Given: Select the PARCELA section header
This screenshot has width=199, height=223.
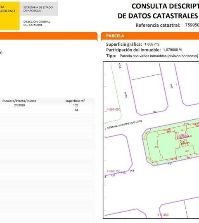Looking at the screenshot, I should (150, 36).
